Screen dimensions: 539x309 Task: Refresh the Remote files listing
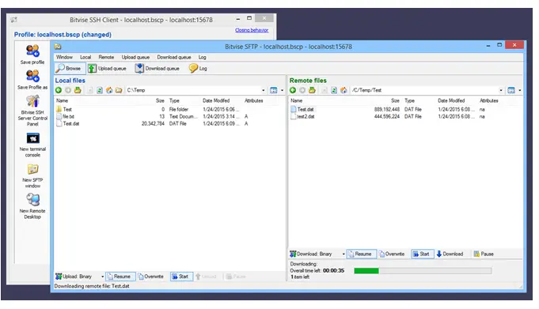click(x=333, y=90)
